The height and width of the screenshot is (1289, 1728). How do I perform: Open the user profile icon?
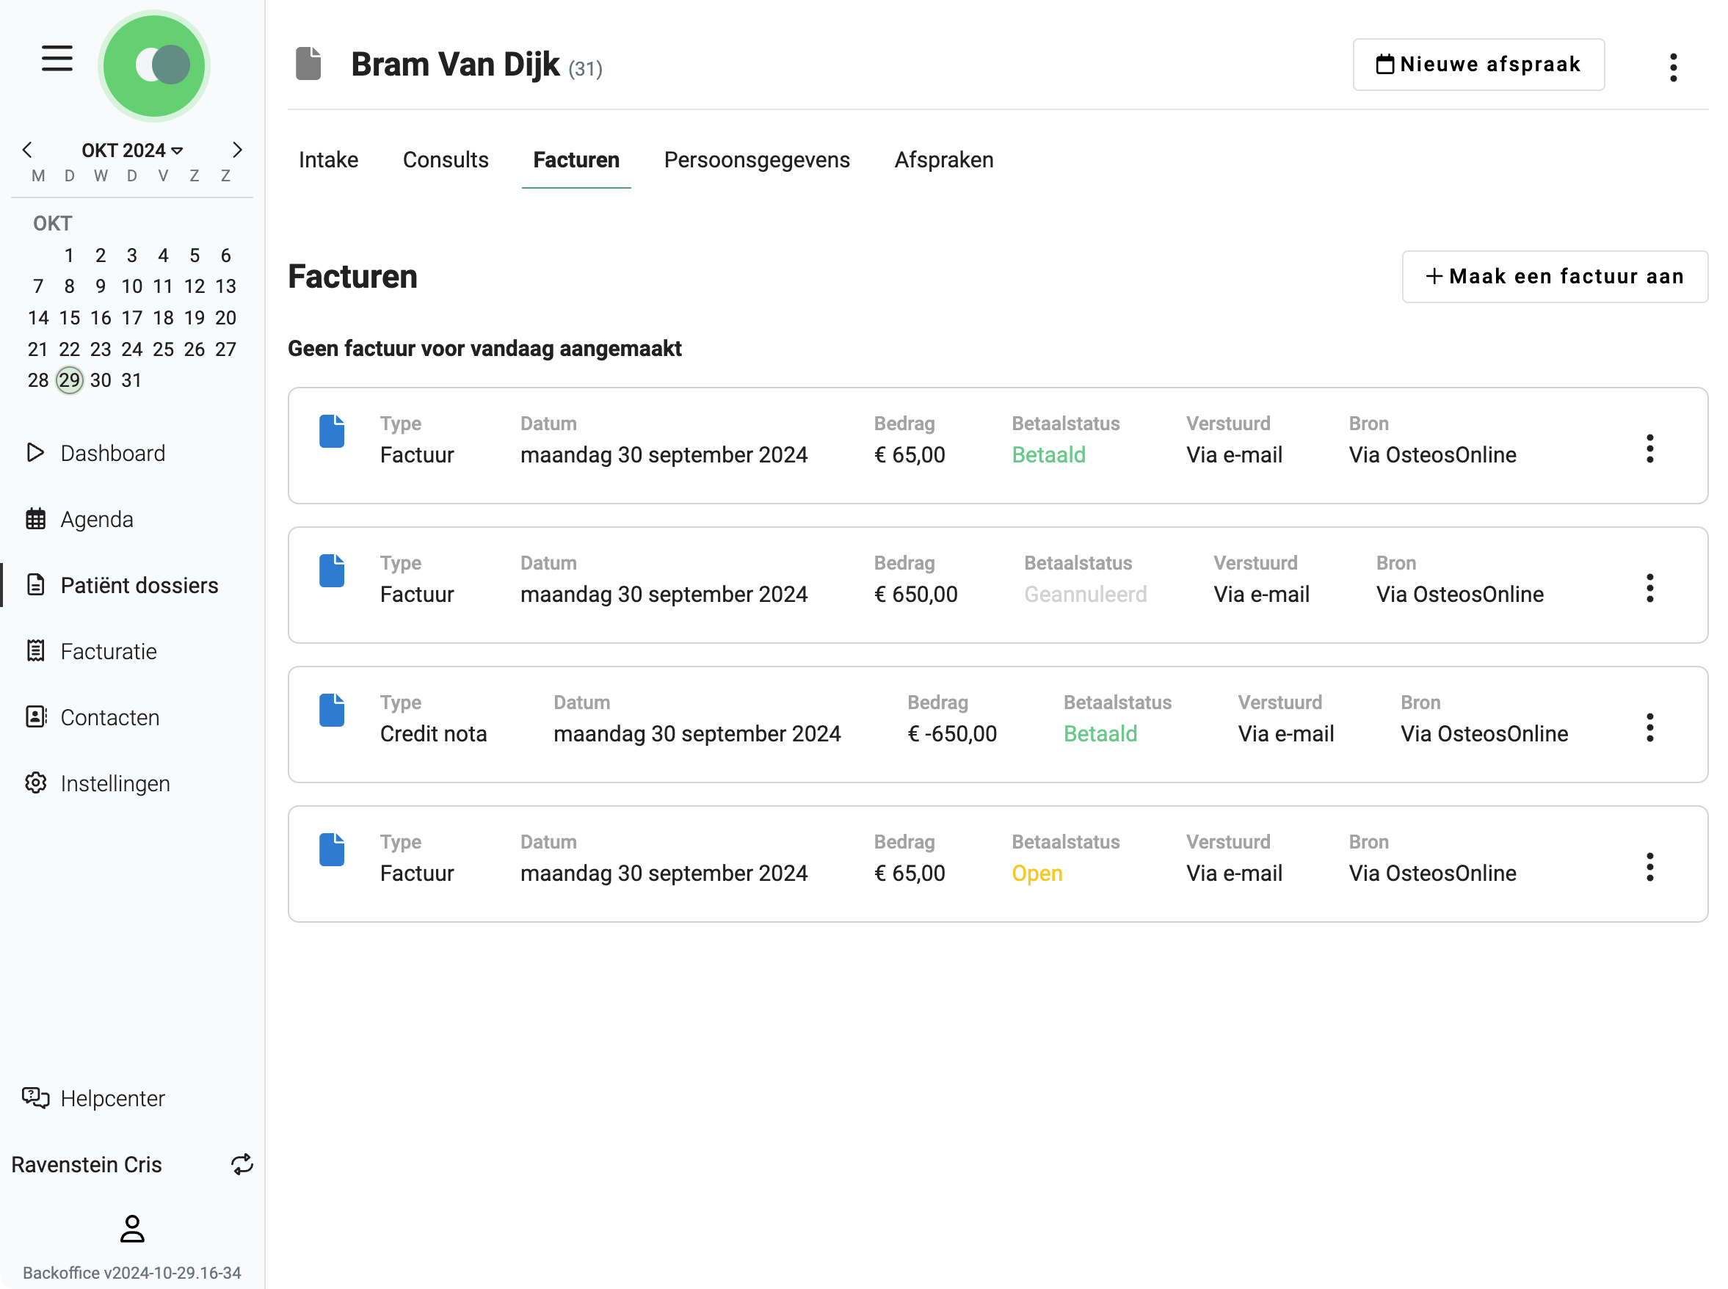132,1229
